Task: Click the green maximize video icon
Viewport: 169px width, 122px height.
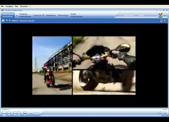Action: click(165, 20)
